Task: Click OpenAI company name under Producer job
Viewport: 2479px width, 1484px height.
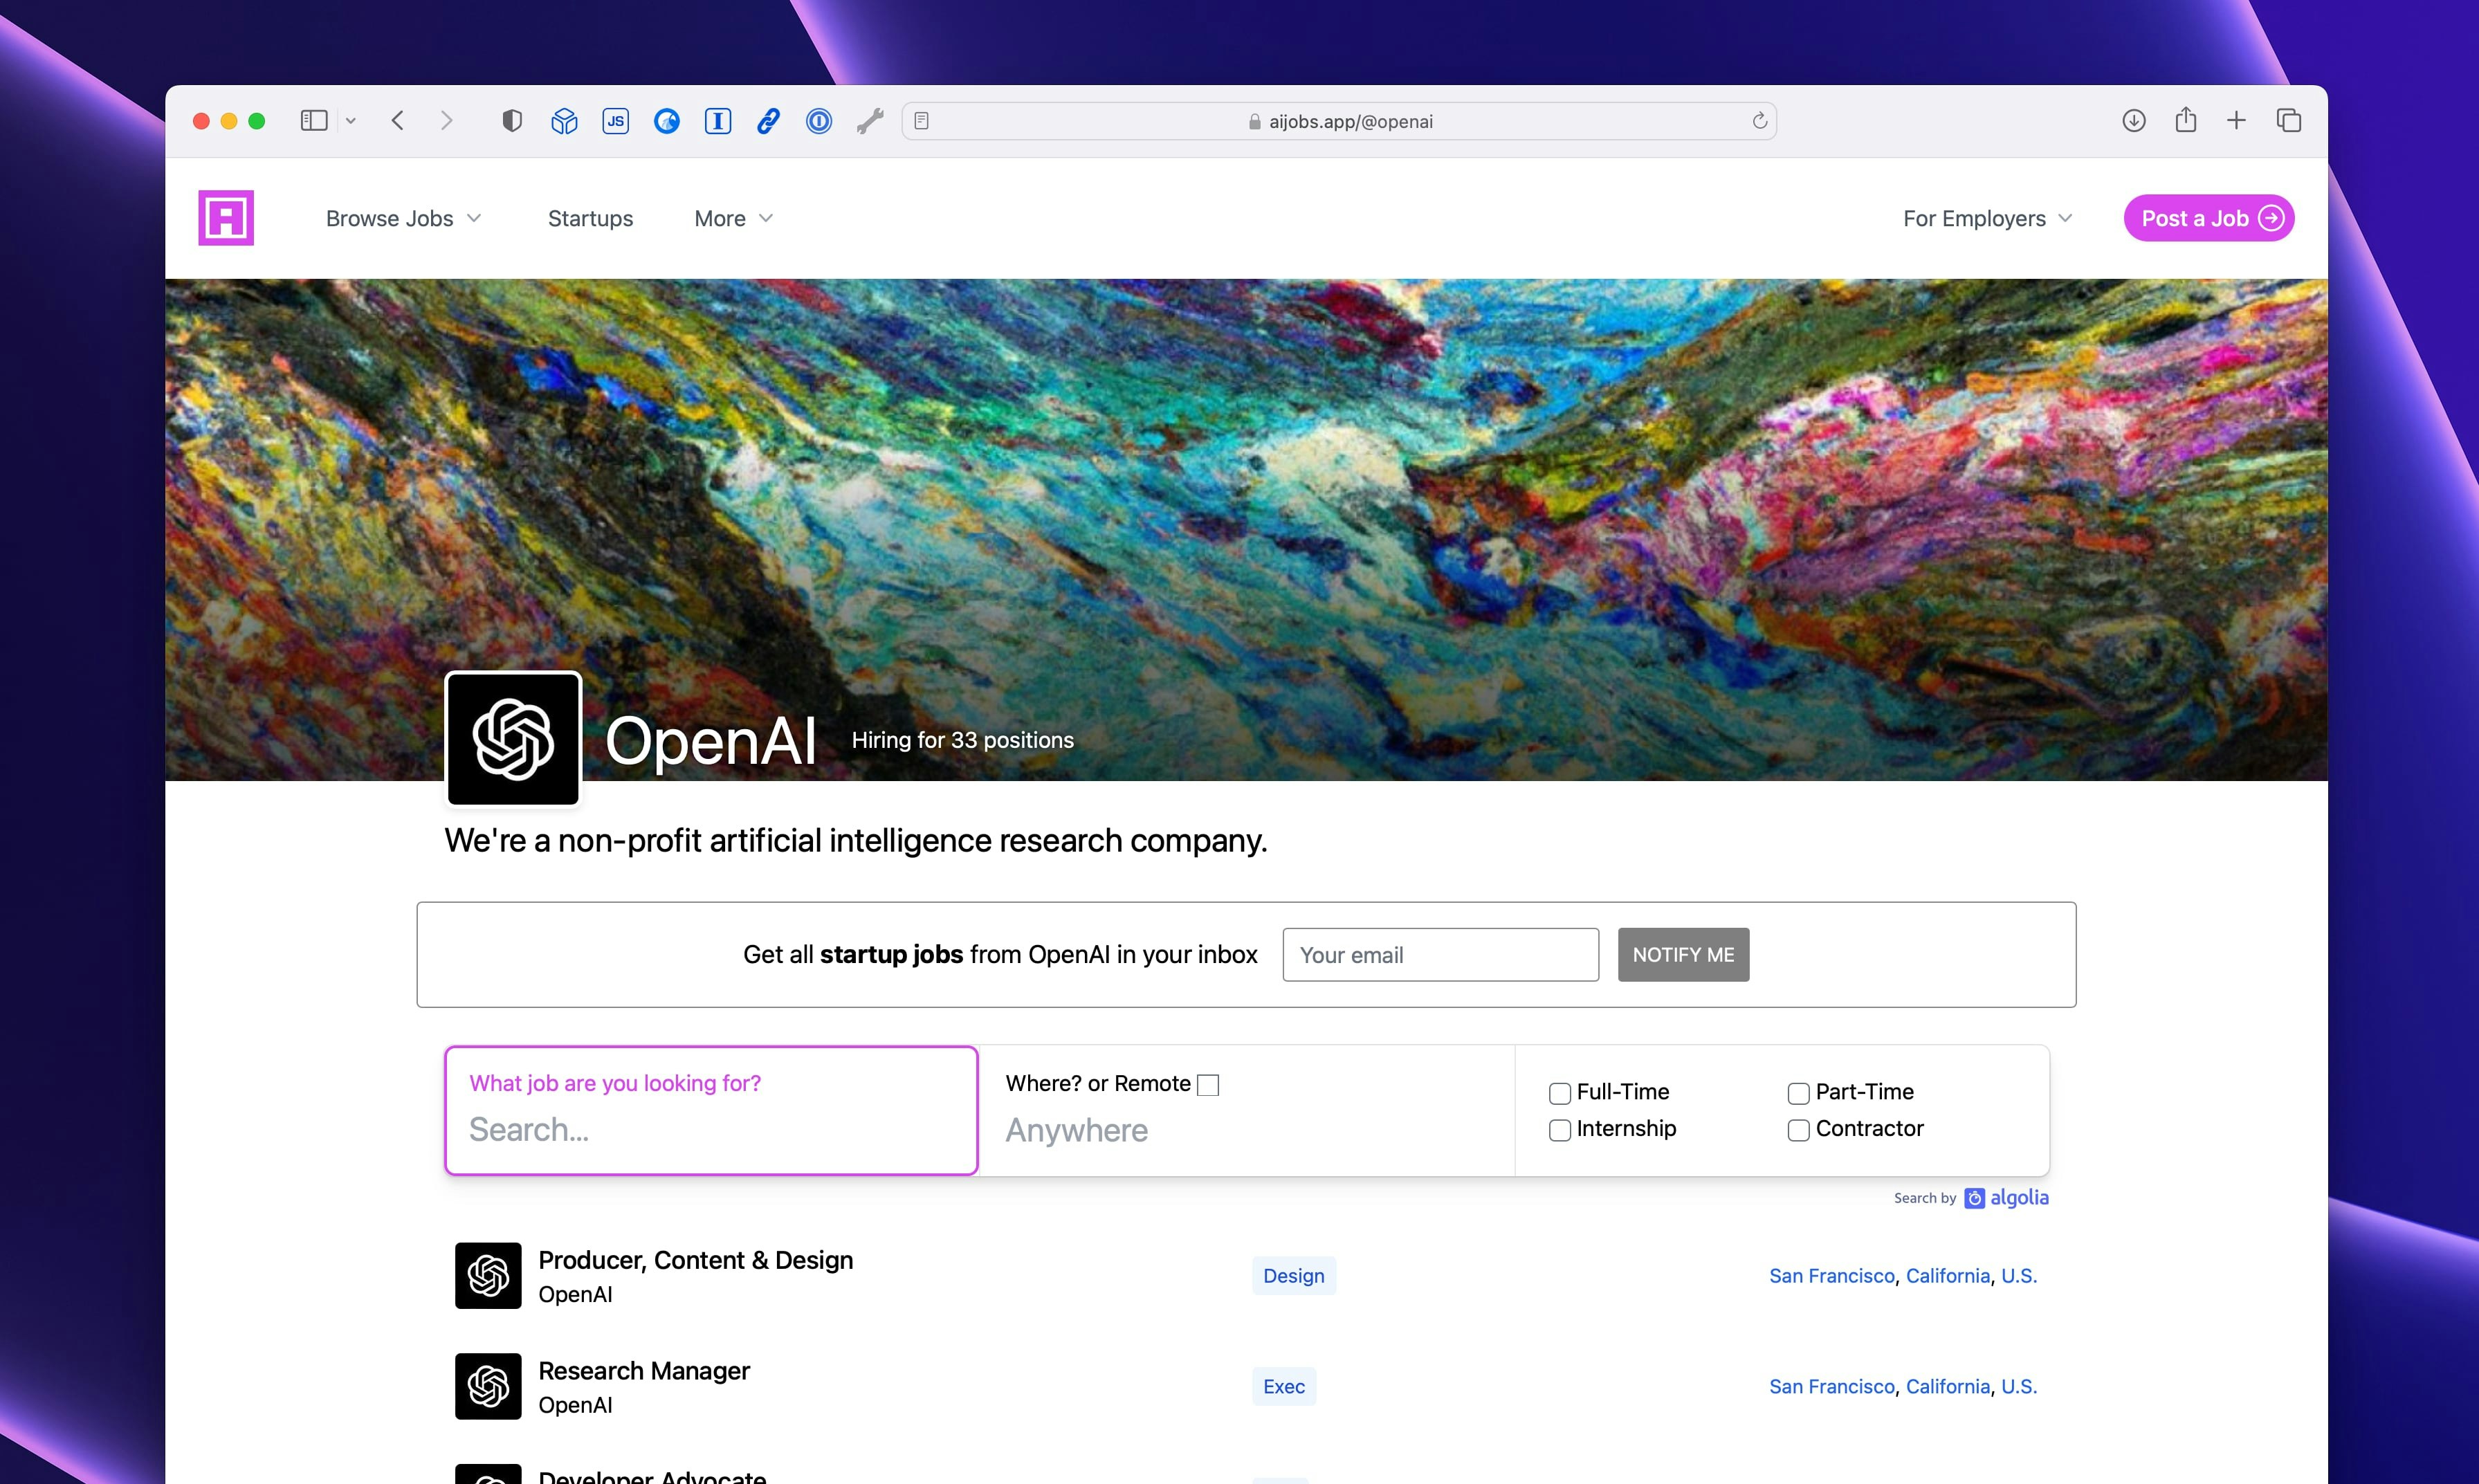Action: pyautogui.click(x=575, y=1295)
